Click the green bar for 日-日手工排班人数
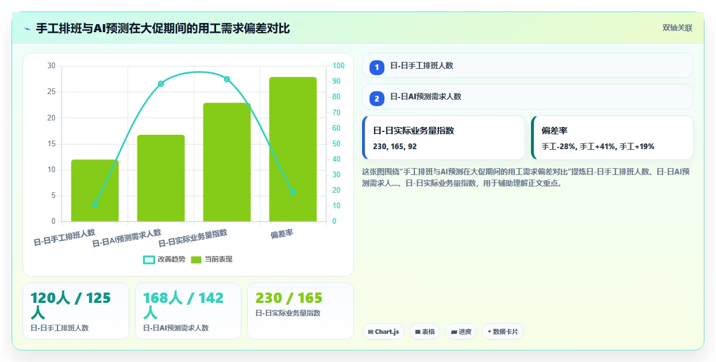Viewport: 716px width, 362px height. tap(95, 190)
